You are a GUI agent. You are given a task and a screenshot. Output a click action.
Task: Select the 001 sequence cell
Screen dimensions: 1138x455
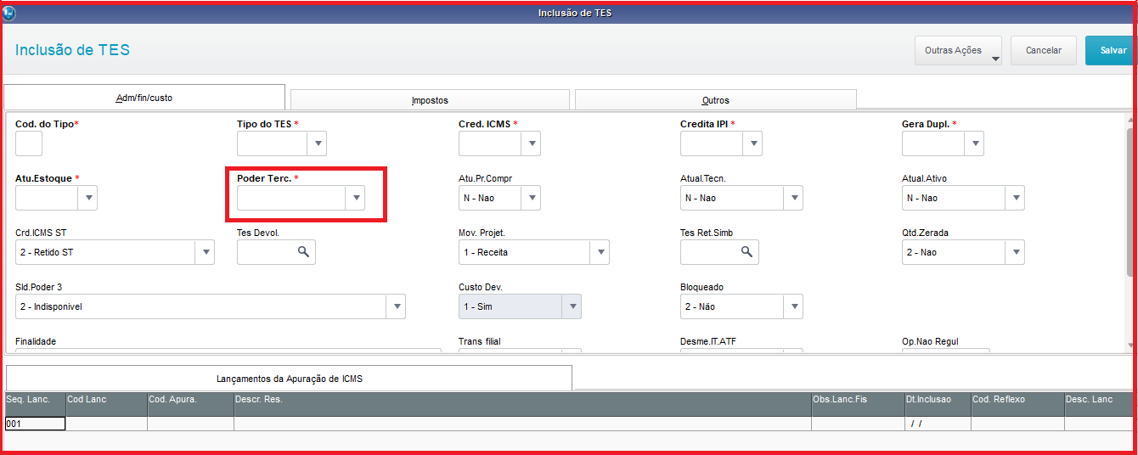[x=35, y=424]
